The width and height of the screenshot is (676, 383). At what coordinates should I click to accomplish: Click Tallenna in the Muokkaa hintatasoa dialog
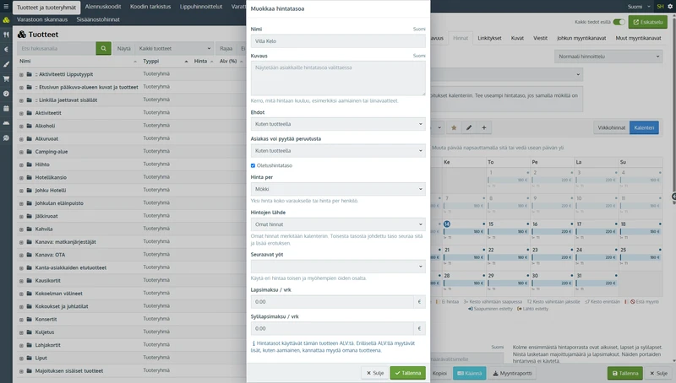(x=408, y=373)
